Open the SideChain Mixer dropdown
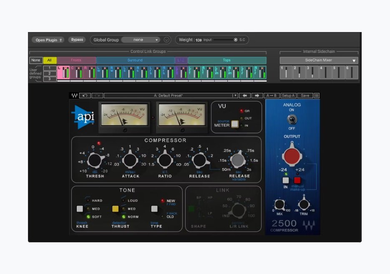This screenshot has width=390, height=274. 319,60
